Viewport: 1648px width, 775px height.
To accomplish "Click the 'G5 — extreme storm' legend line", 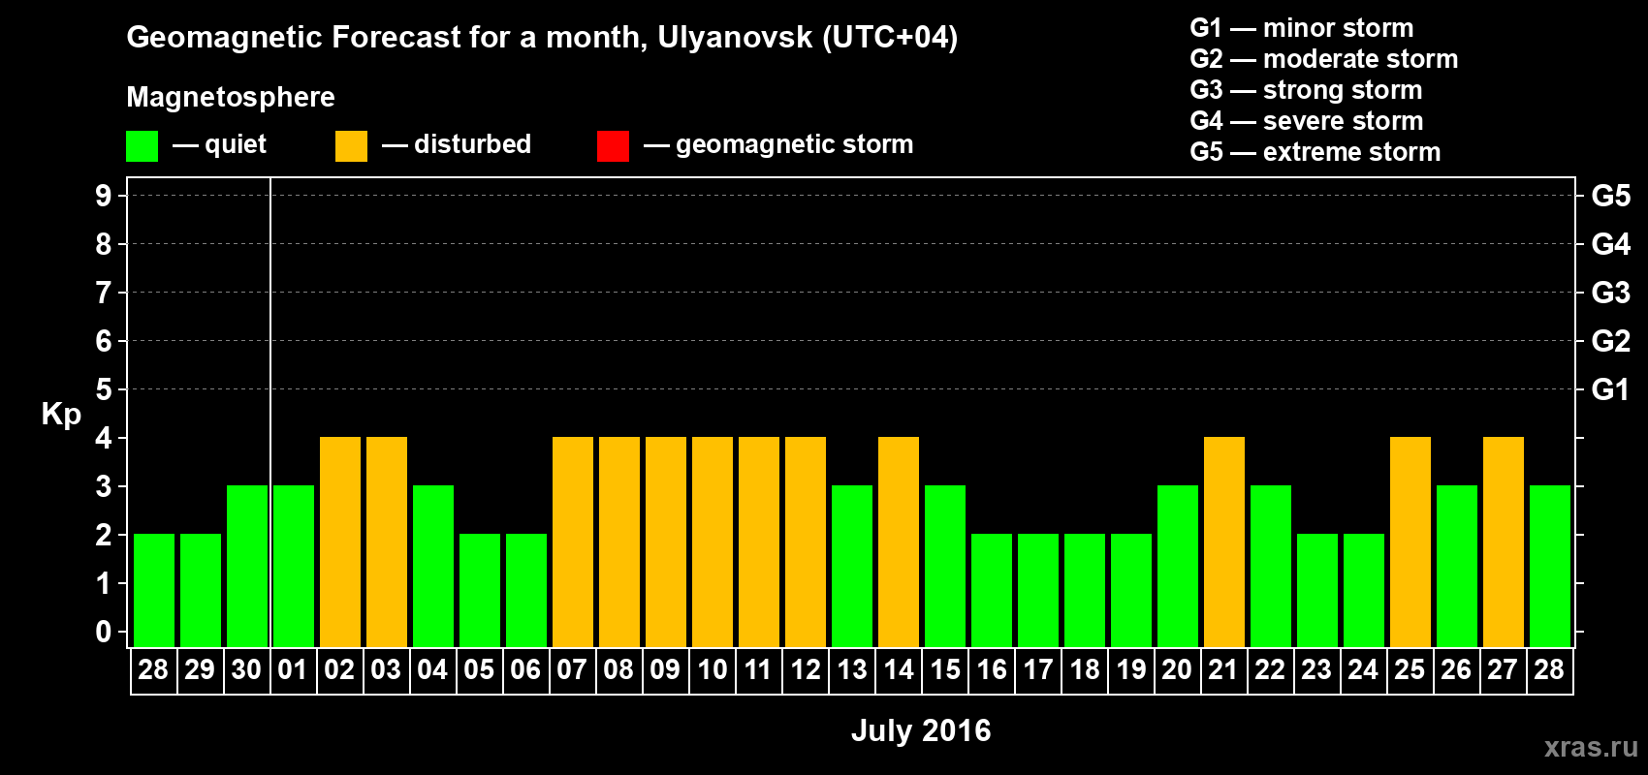I will click(1315, 152).
